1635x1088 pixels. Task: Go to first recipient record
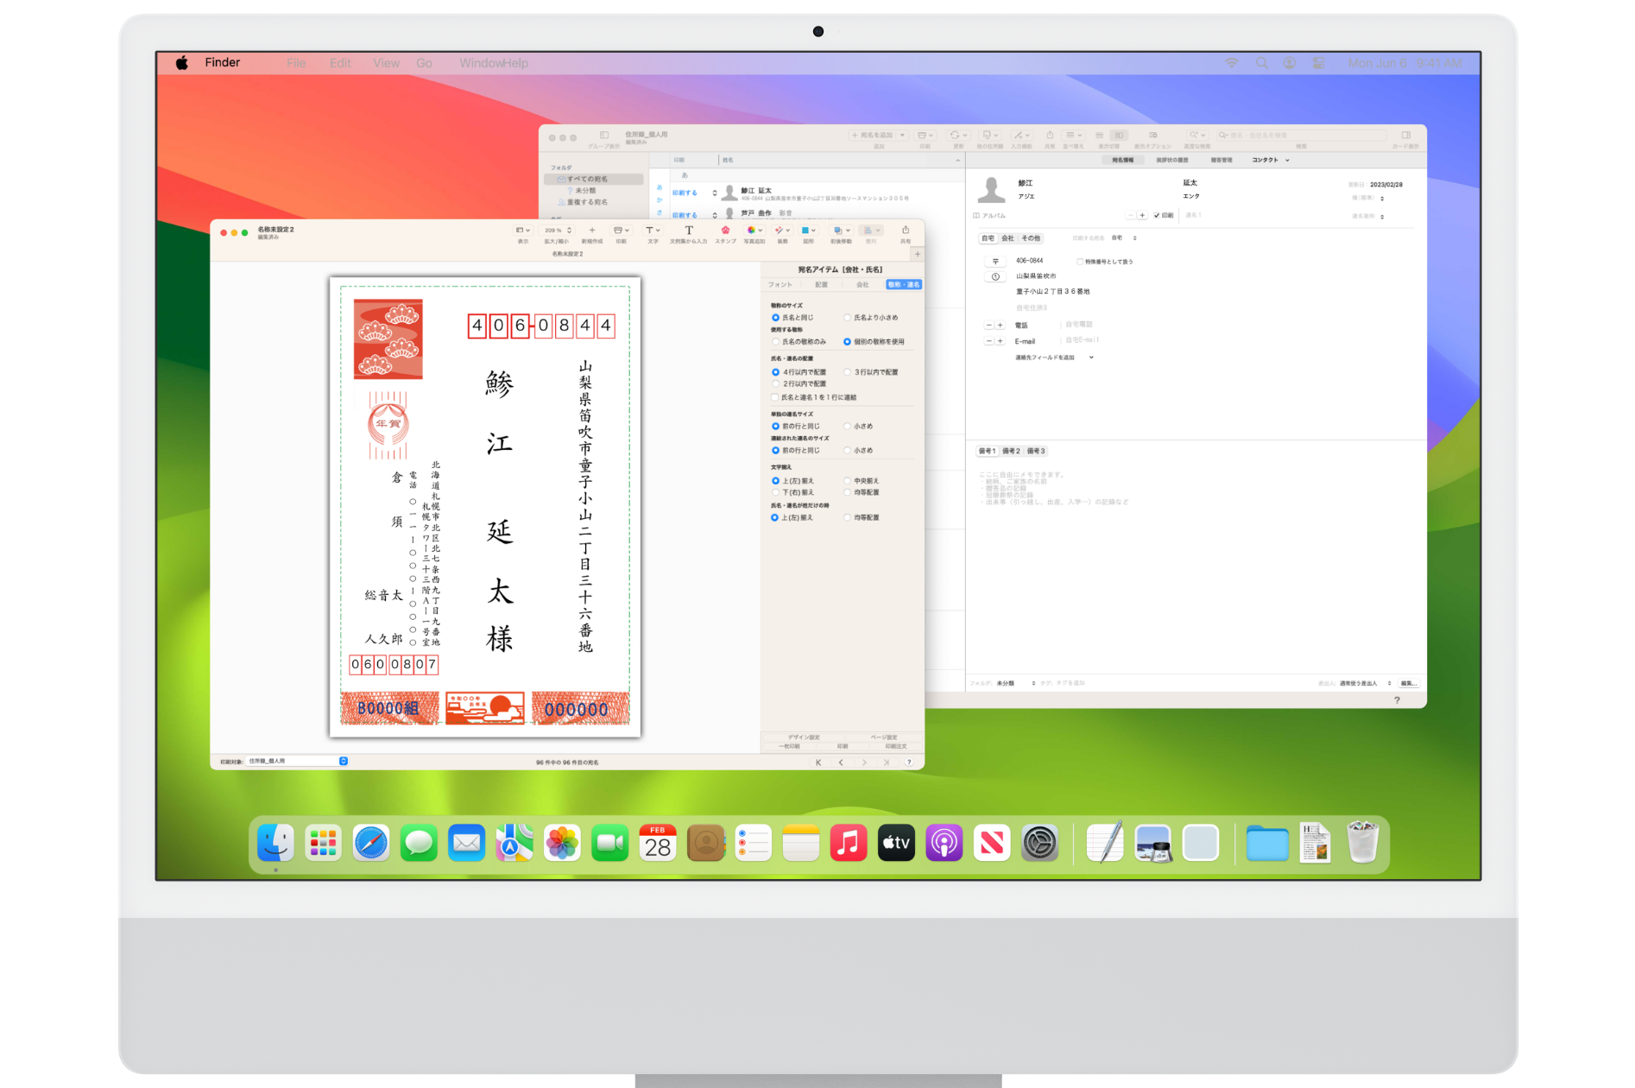[818, 762]
